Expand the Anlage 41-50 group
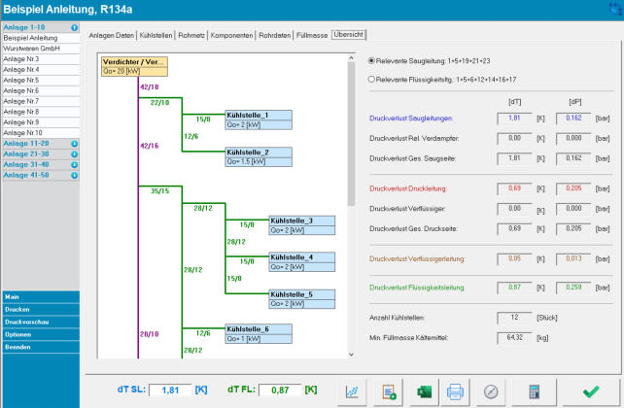Image resolution: width=624 pixels, height=408 pixels. pyautogui.click(x=75, y=173)
